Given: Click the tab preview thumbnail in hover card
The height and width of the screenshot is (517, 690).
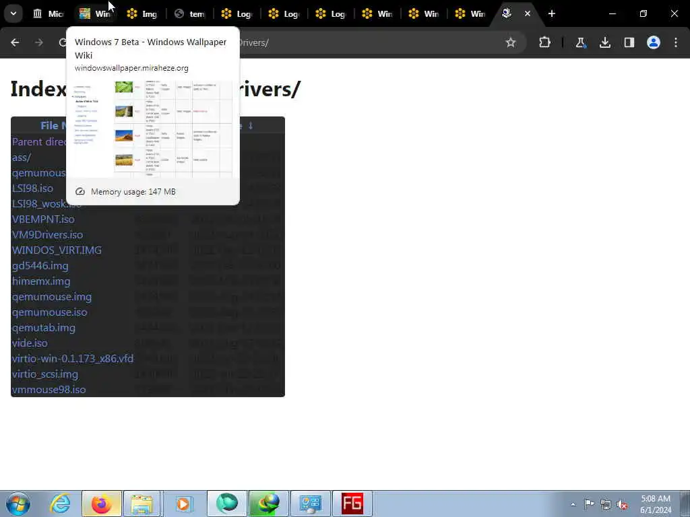Looking at the screenshot, I should coord(153,129).
